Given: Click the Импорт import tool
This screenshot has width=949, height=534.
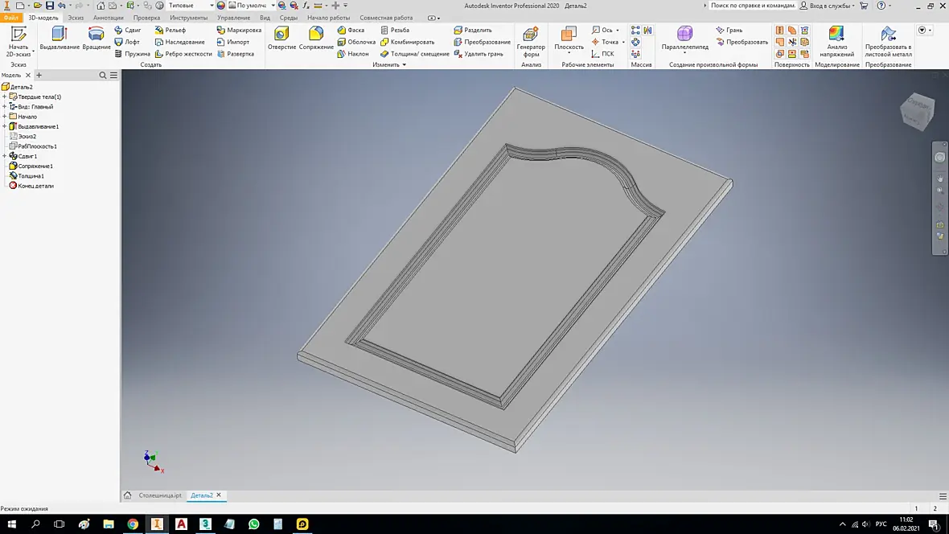Looking at the screenshot, I should [233, 42].
